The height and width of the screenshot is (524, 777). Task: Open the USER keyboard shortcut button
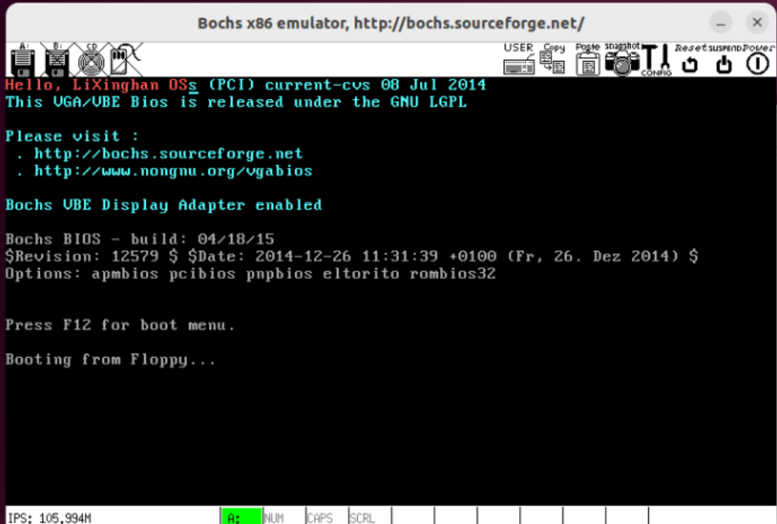[519, 59]
